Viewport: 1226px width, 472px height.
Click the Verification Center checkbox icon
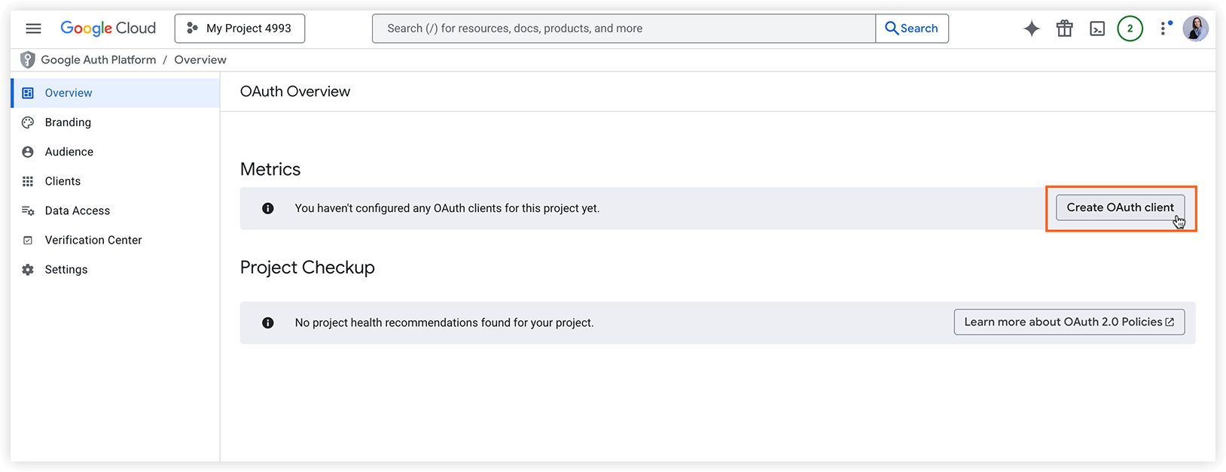[28, 240]
